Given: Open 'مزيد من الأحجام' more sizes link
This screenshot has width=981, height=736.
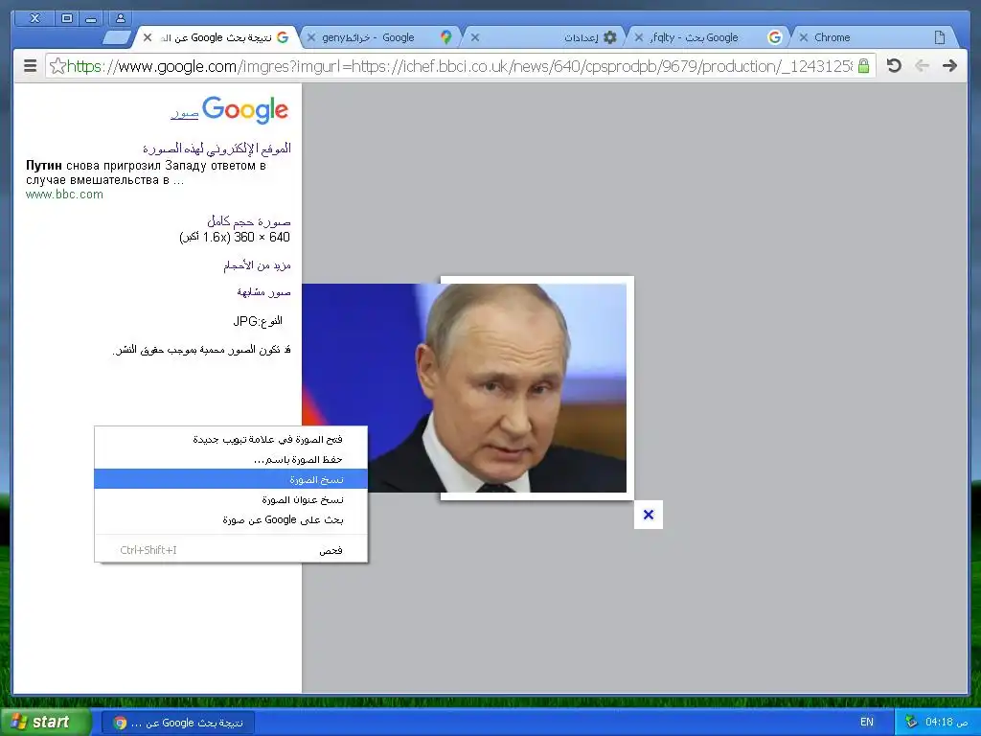Looking at the screenshot, I should (257, 265).
